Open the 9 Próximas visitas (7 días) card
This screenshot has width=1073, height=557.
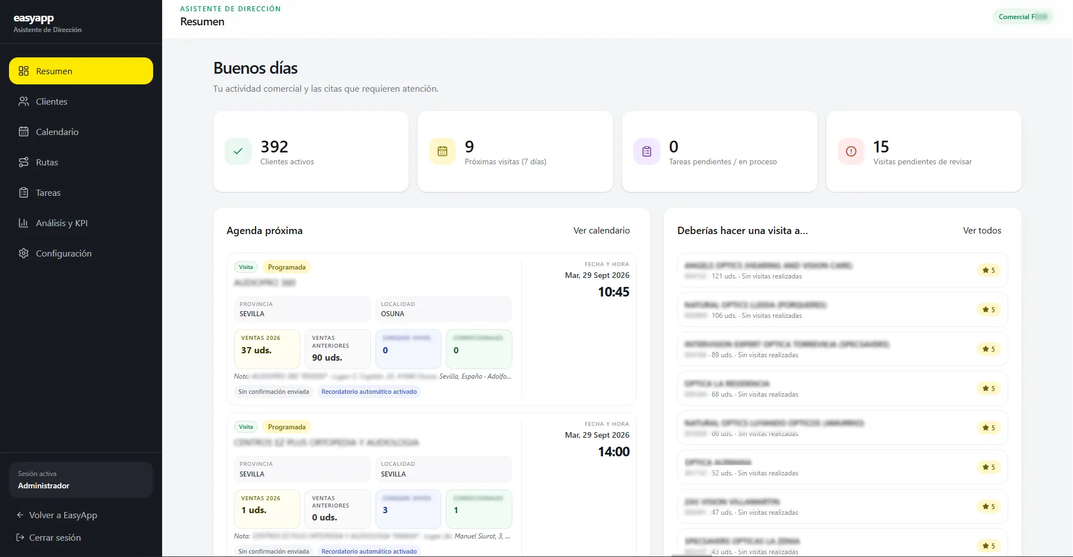515,151
